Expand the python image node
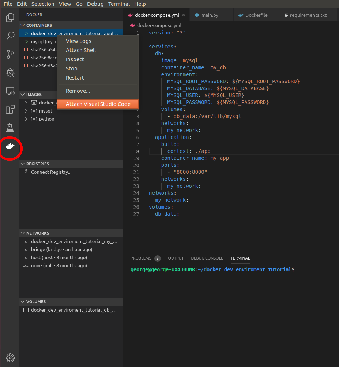The width and height of the screenshot is (339, 367). click(x=26, y=119)
